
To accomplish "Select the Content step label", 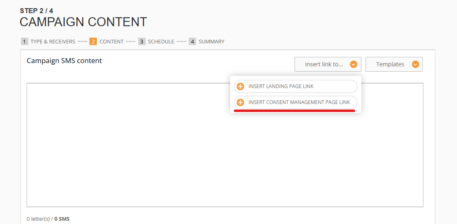I will point(111,41).
